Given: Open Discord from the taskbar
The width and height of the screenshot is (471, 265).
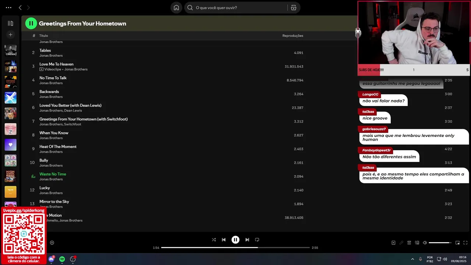Looking at the screenshot, I should coord(51,259).
